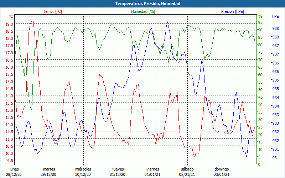Click the green "0" humidity axis value

pyautogui.click(x=259, y=164)
